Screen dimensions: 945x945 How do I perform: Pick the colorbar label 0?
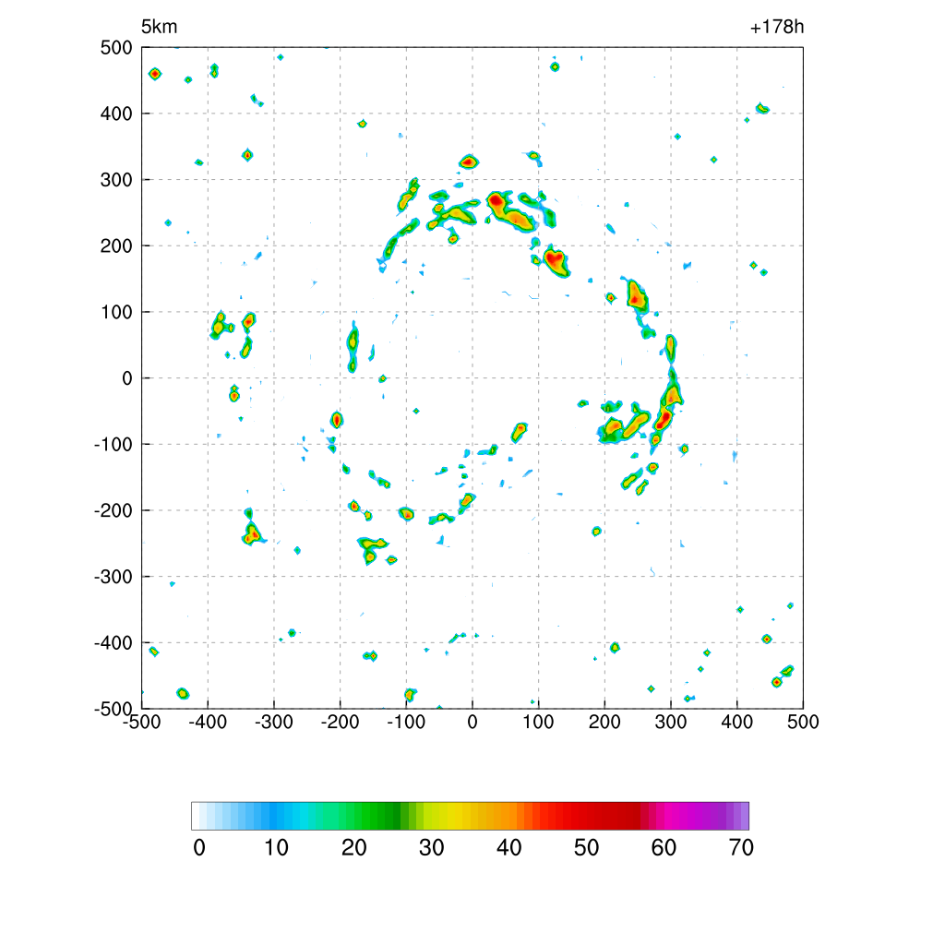[199, 848]
